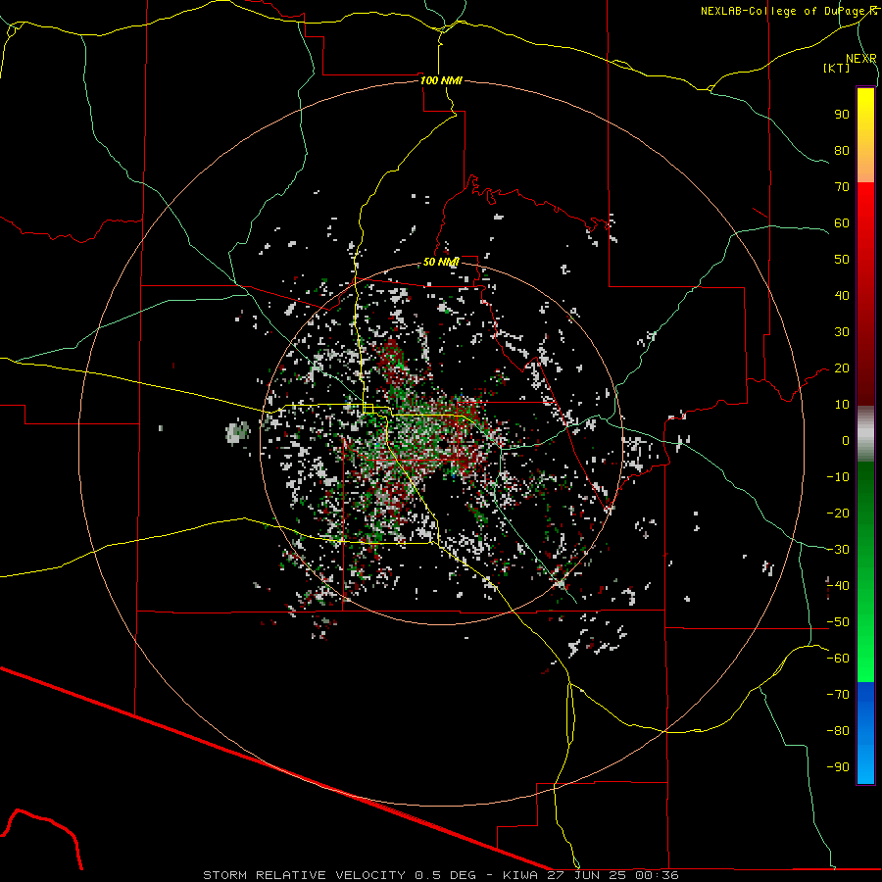Click the 90 value on velocity scale

click(x=842, y=115)
